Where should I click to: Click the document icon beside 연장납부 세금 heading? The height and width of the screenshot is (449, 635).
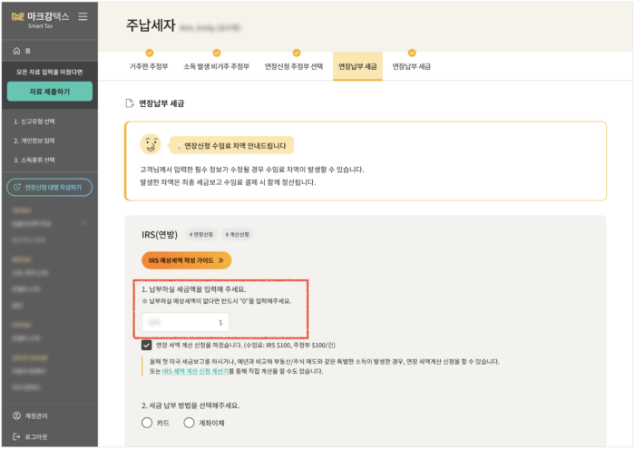tap(130, 103)
